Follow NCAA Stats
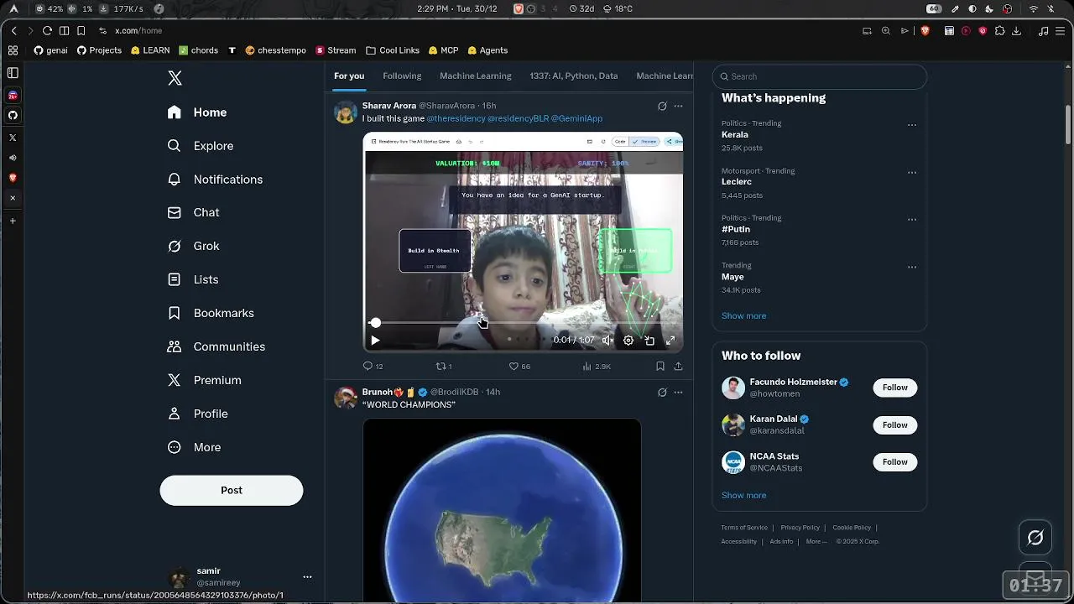Viewport: 1074px width, 604px height. (x=894, y=461)
